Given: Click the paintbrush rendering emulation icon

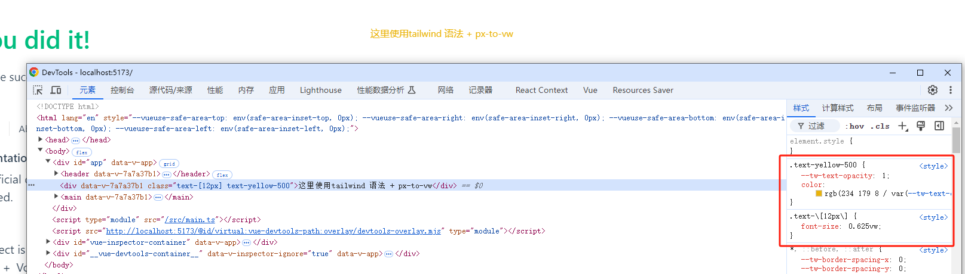Looking at the screenshot, I should point(921,126).
